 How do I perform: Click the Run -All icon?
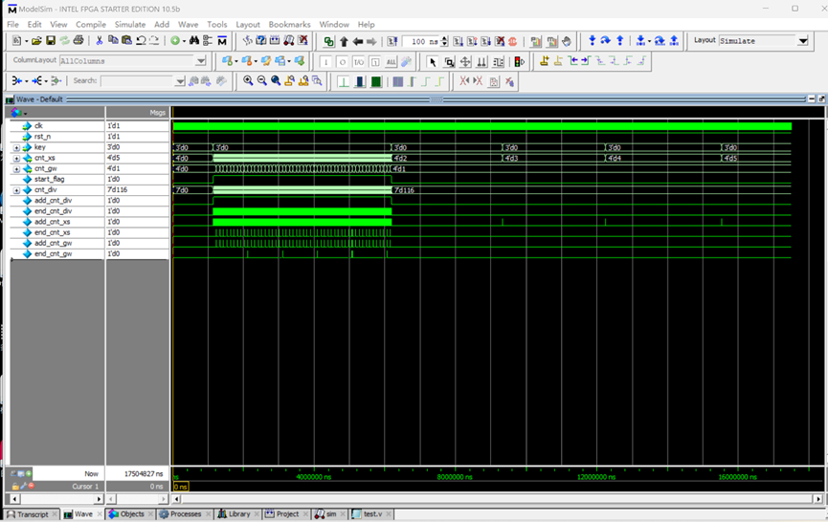(486, 41)
